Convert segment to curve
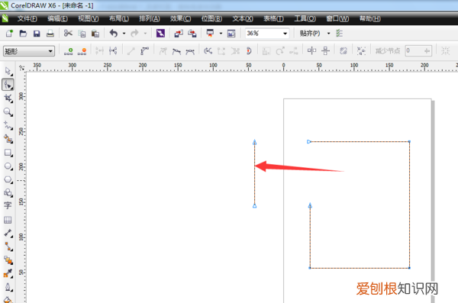This screenshot has width=458, height=303. click(x=144, y=51)
